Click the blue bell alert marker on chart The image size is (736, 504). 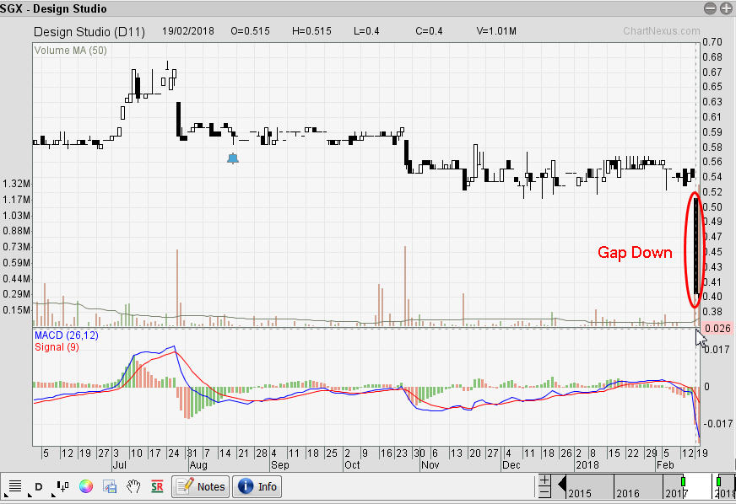click(x=233, y=158)
